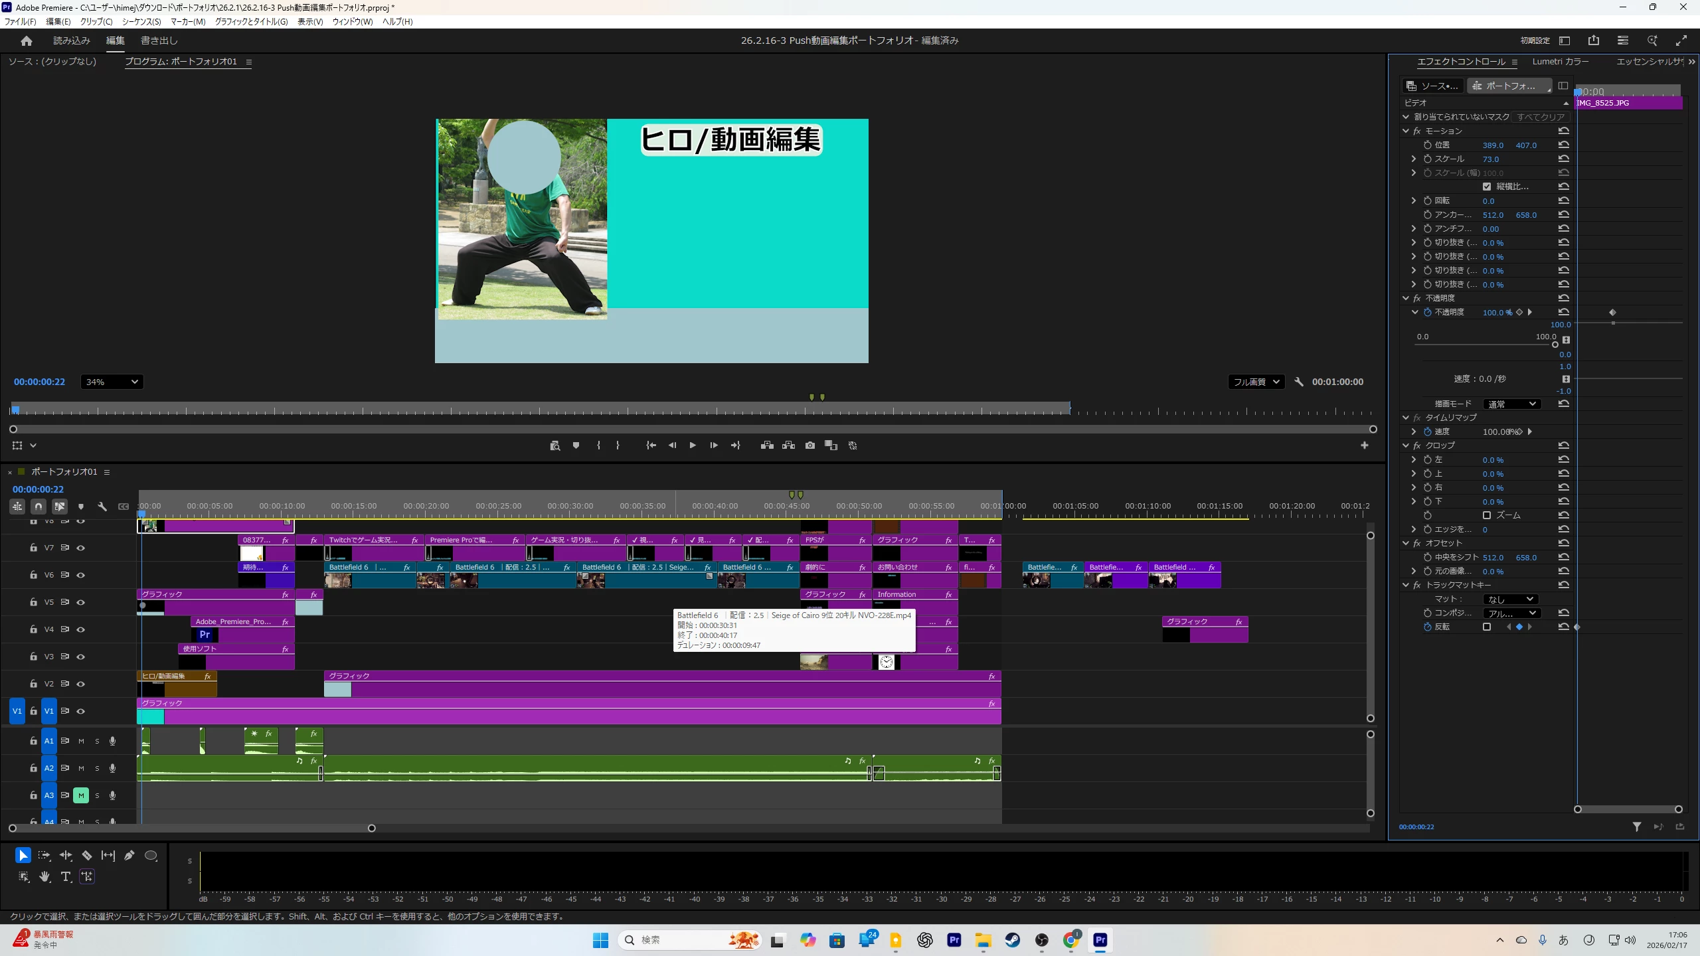Click the Add Marker button in program monitor
The width and height of the screenshot is (1700, 956).
(x=576, y=445)
